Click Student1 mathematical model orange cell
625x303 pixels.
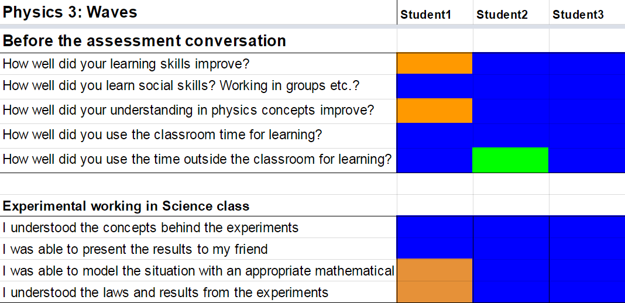434,270
